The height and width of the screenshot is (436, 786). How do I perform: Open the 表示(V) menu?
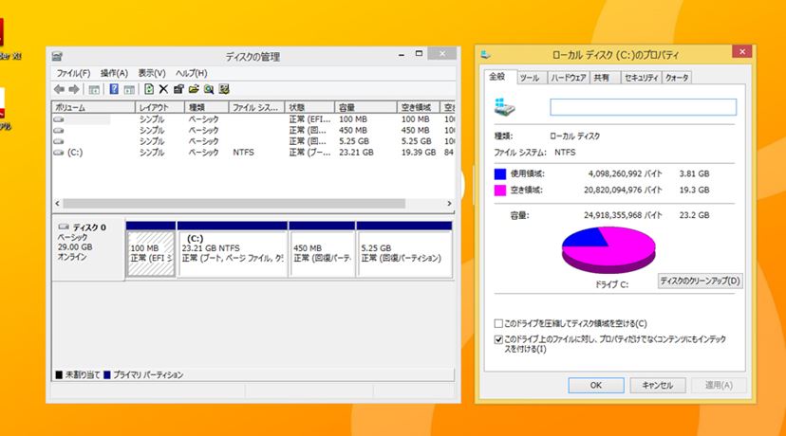coord(152,73)
